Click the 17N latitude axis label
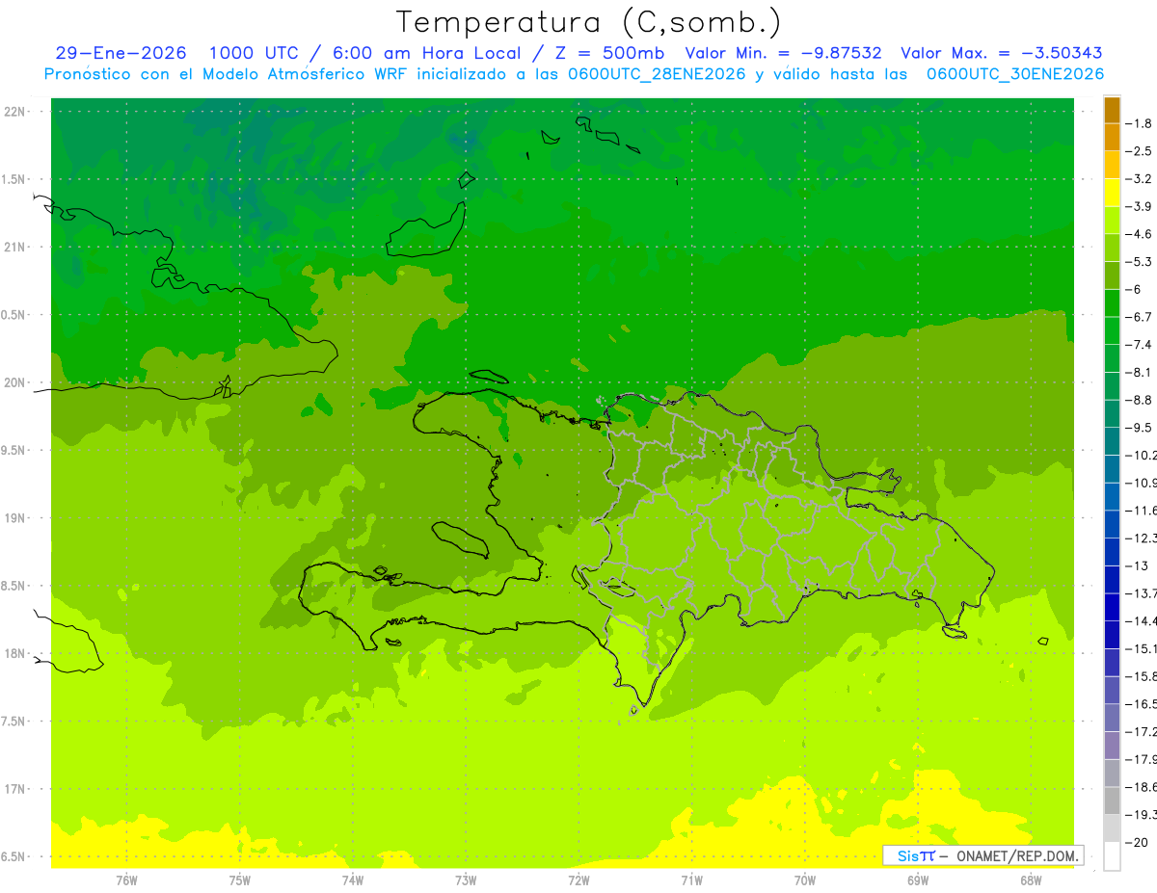 pyautogui.click(x=15, y=790)
